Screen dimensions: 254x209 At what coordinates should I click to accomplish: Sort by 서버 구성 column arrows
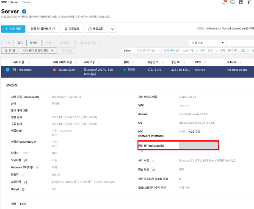click(99, 62)
